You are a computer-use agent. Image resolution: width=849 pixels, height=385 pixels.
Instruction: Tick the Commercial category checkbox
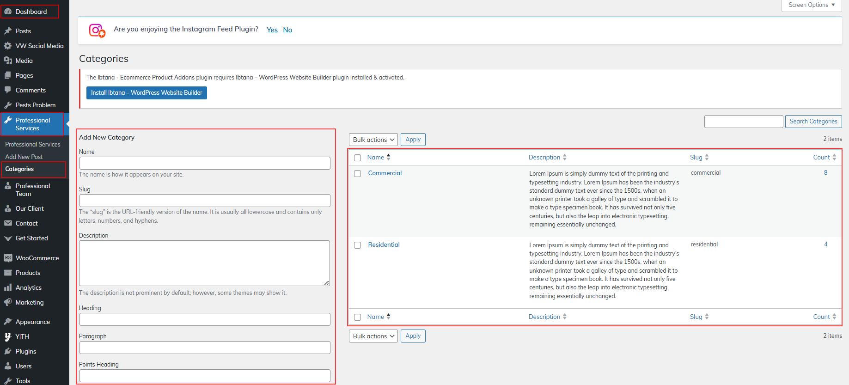click(357, 174)
